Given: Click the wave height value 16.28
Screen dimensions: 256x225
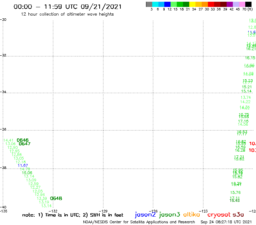Looking at the screenshot, I should [x=240, y=150].
